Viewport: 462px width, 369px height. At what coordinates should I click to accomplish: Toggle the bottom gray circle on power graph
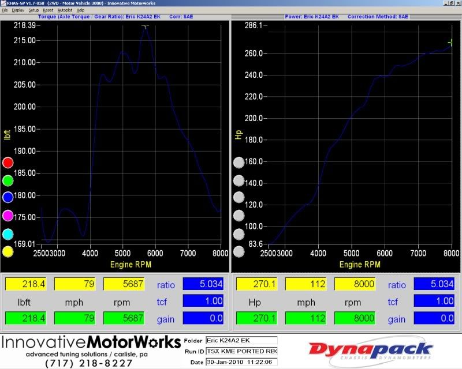click(x=239, y=251)
